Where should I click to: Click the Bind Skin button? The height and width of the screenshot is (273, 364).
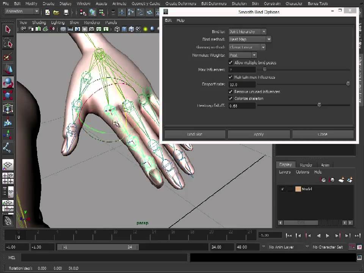point(195,134)
